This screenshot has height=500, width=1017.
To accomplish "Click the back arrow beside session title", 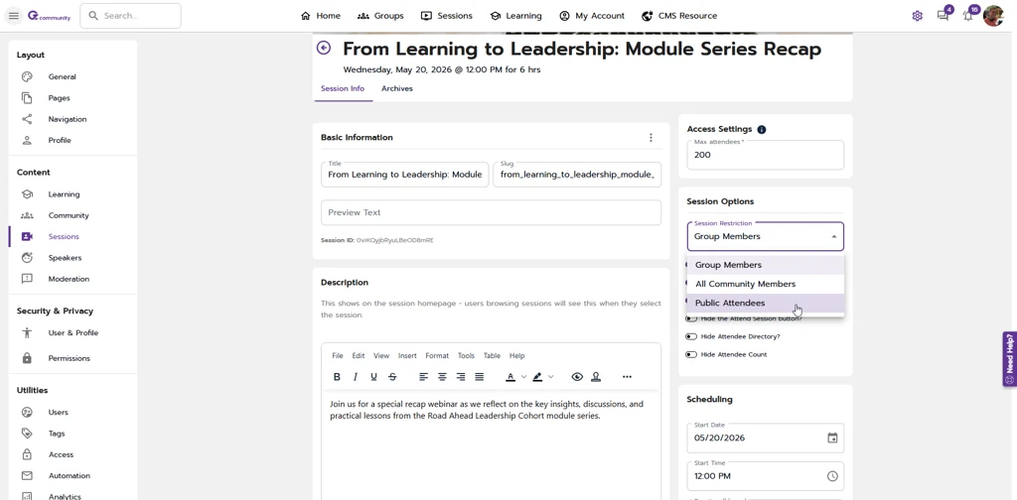I will pyautogui.click(x=324, y=48).
